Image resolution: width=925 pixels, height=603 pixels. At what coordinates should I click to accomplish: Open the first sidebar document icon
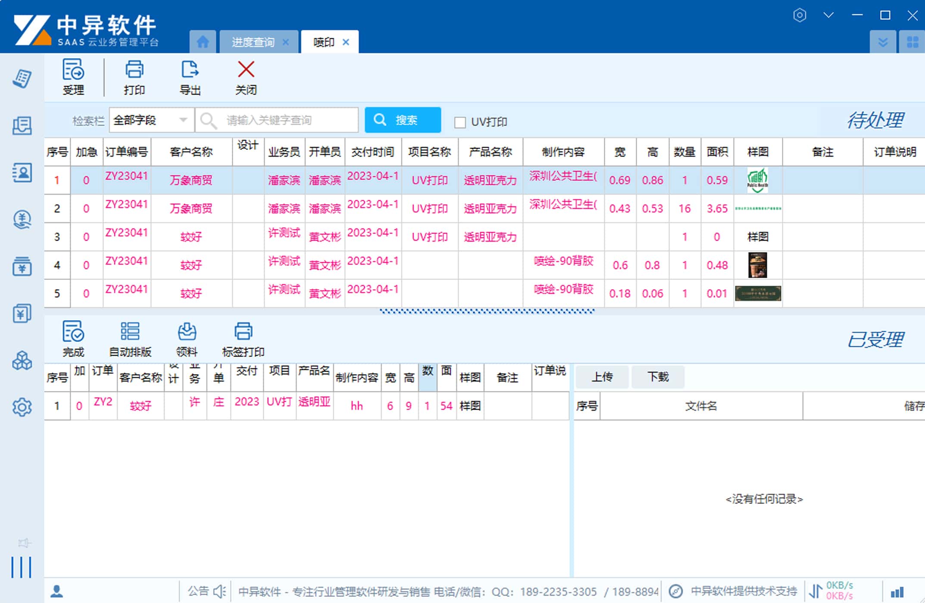click(22, 79)
